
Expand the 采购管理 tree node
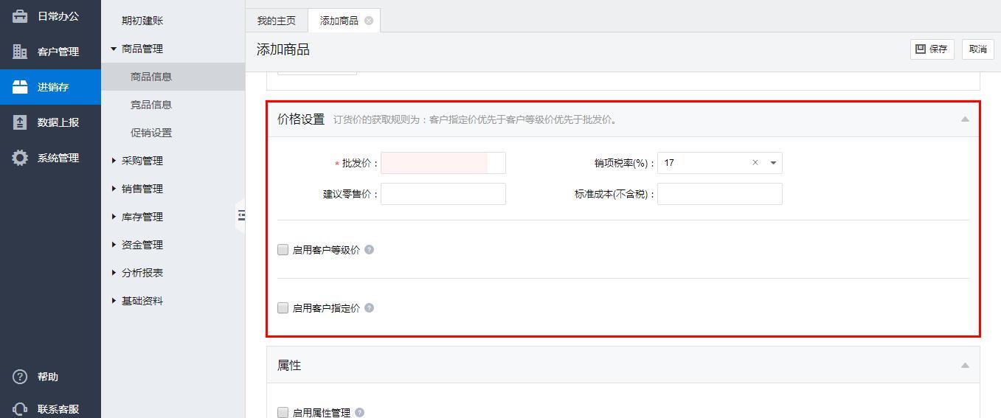pyautogui.click(x=114, y=161)
